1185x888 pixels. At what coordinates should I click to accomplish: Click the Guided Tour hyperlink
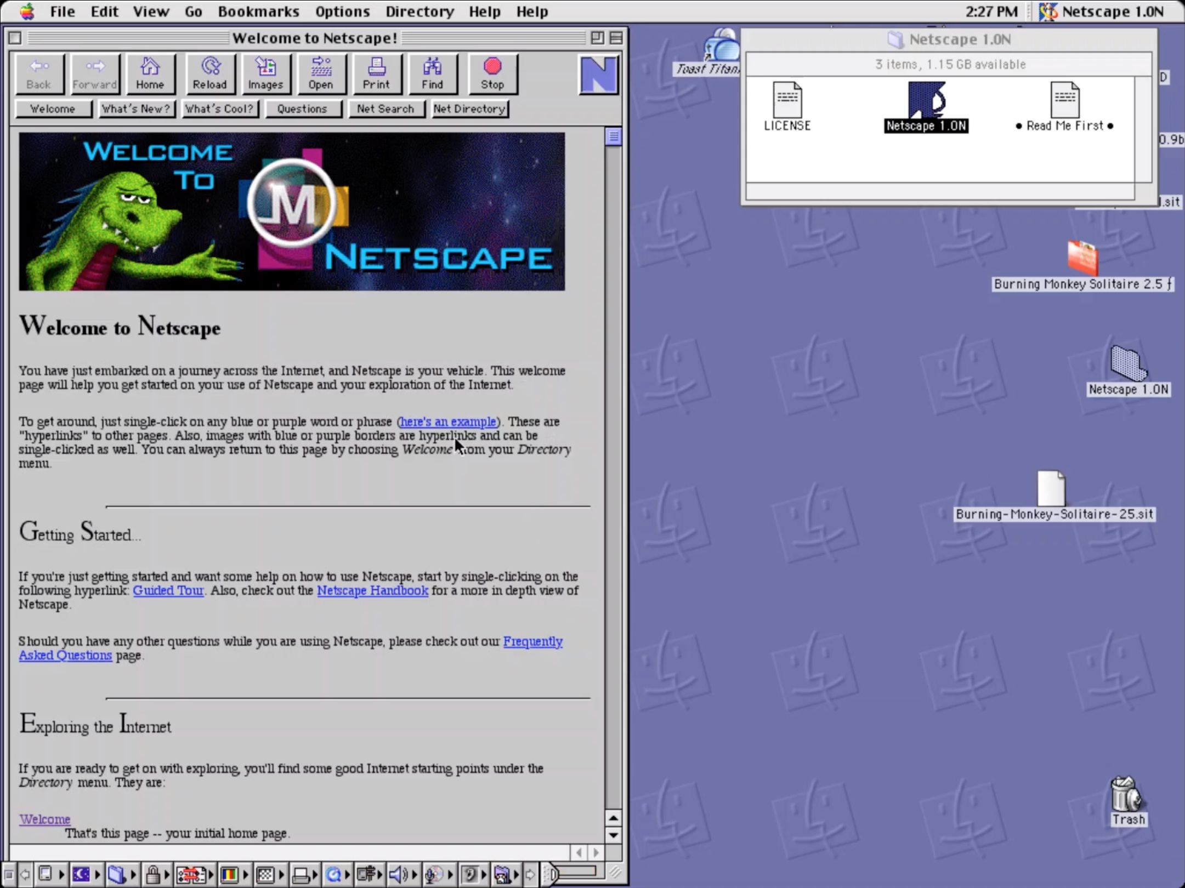pos(168,589)
